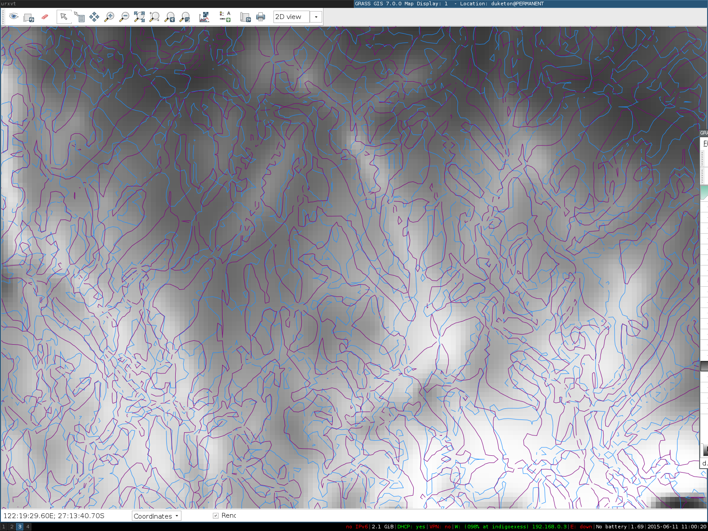Select the Pointer arrow tool
The height and width of the screenshot is (531, 708).
(64, 17)
